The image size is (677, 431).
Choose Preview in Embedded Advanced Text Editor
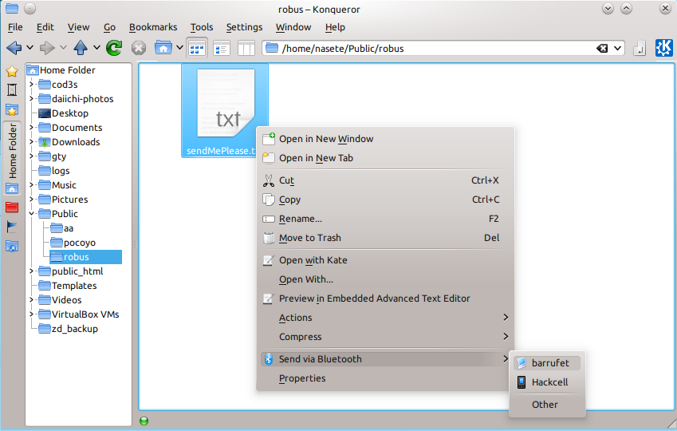(x=384, y=299)
